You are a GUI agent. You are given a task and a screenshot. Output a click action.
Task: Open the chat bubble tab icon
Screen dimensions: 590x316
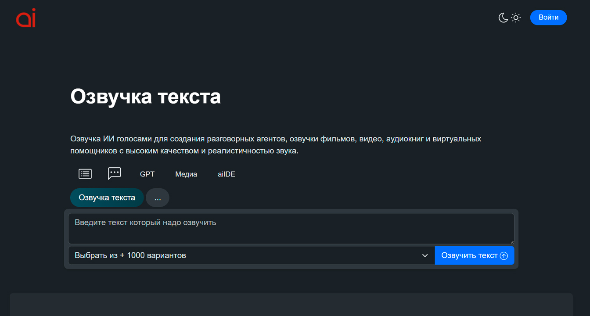coord(115,173)
